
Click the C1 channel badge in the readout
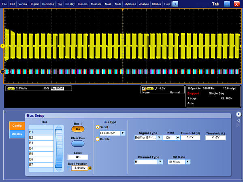(x=11, y=88)
